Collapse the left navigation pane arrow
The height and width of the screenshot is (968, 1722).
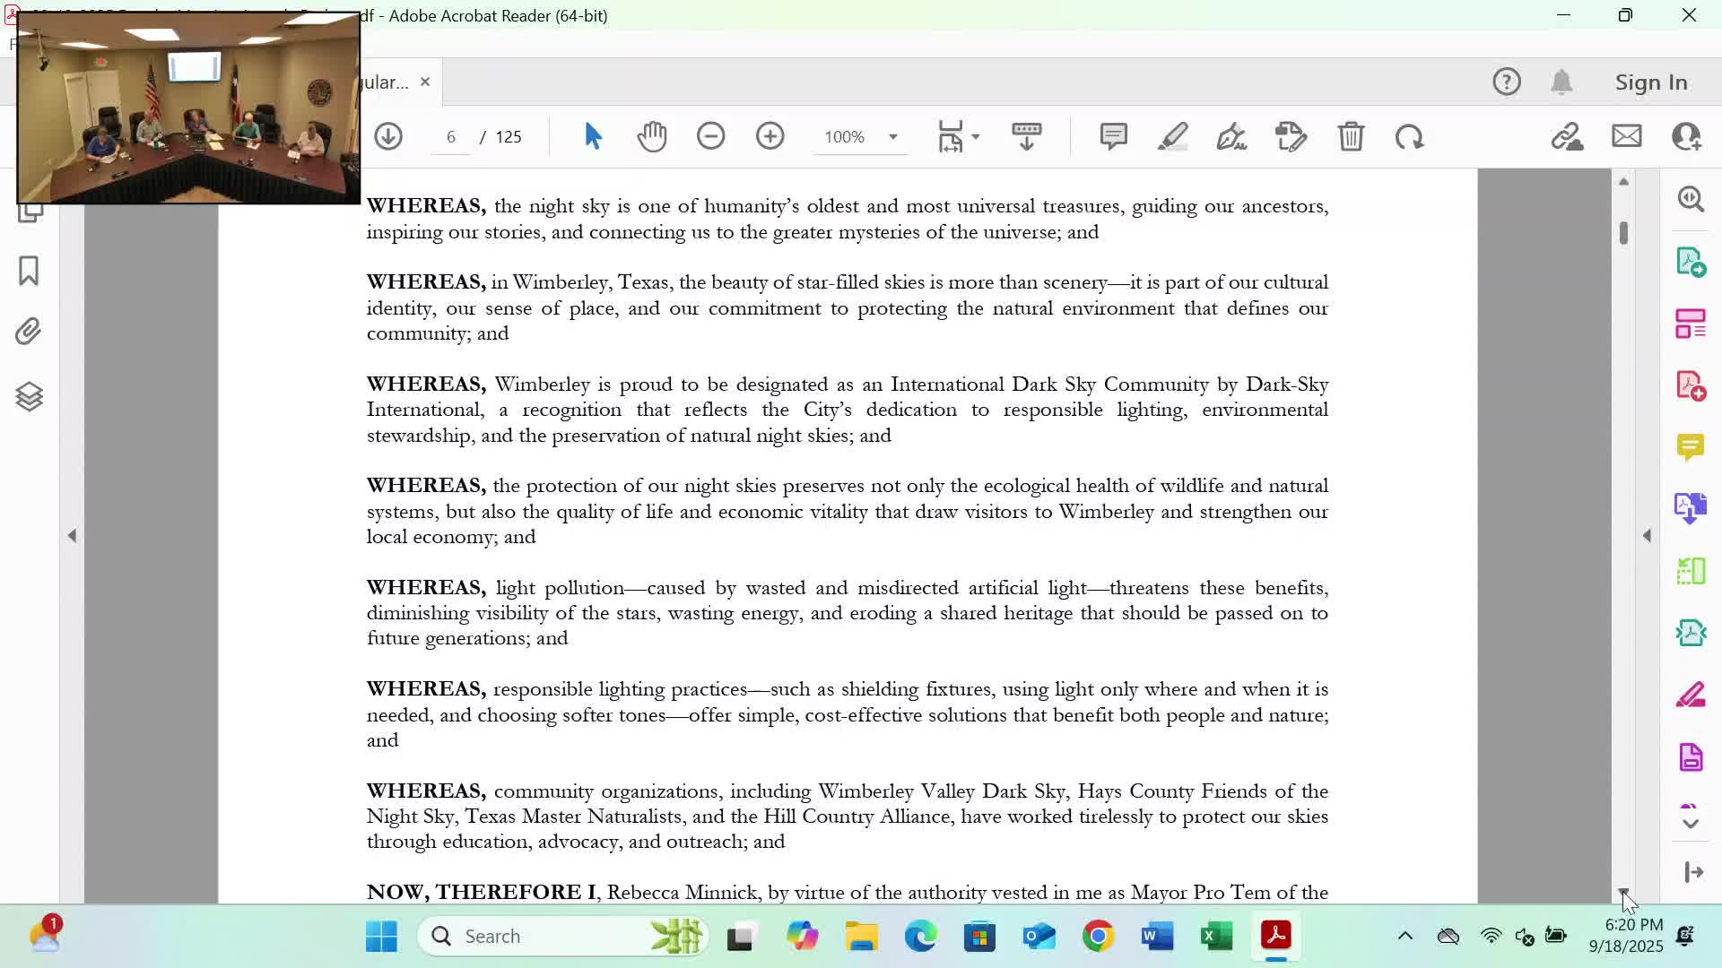72,535
